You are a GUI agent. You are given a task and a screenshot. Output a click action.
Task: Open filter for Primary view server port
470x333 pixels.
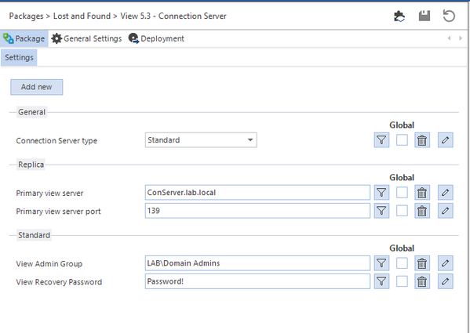(x=381, y=211)
